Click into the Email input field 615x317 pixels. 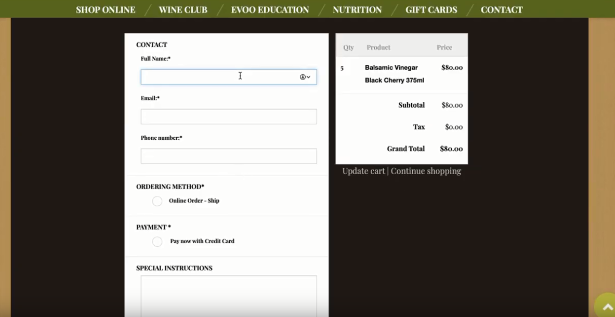[229, 116]
